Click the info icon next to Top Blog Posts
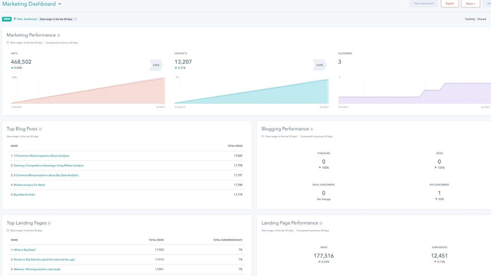The image size is (491, 276). click(40, 129)
